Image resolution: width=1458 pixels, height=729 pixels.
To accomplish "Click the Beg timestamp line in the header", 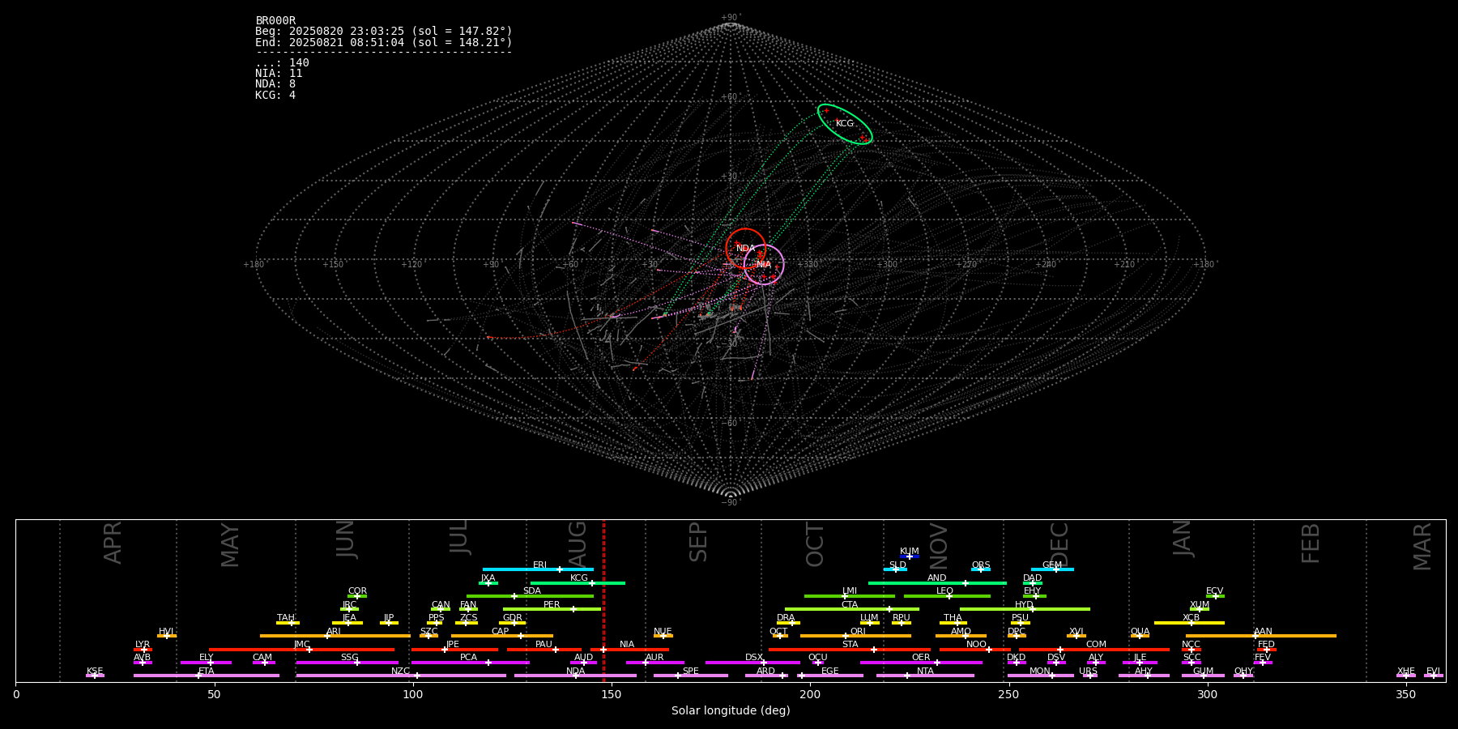I will 384,32.
